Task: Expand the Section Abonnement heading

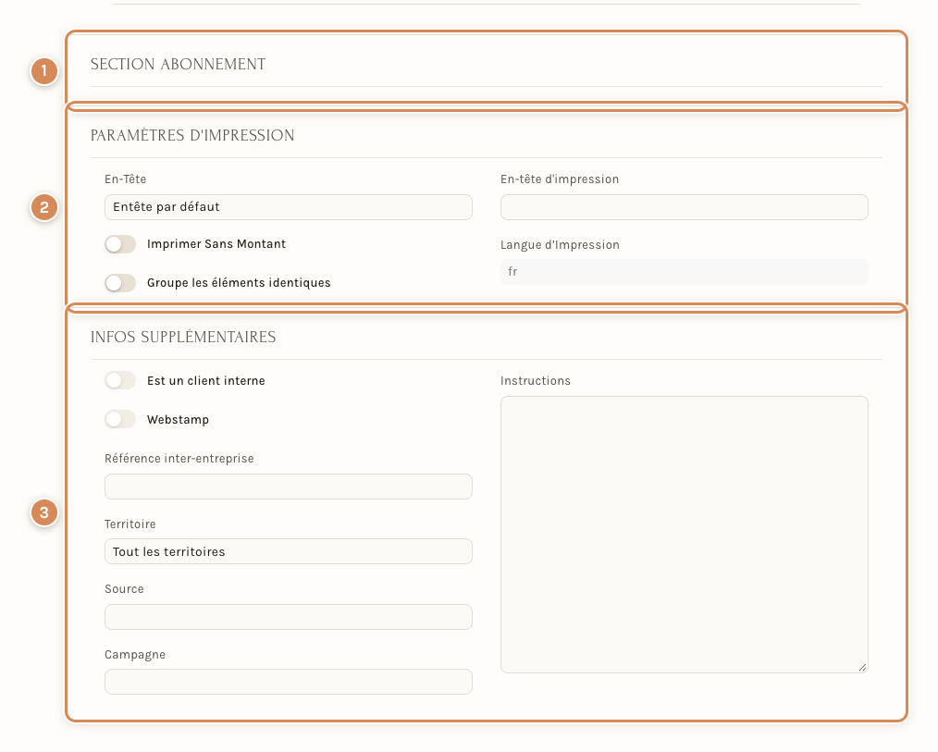Action: (x=178, y=64)
